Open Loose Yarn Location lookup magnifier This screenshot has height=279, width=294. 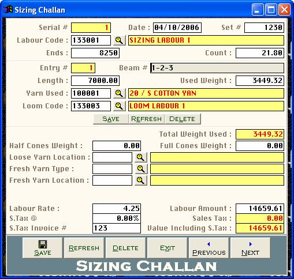click(x=141, y=157)
